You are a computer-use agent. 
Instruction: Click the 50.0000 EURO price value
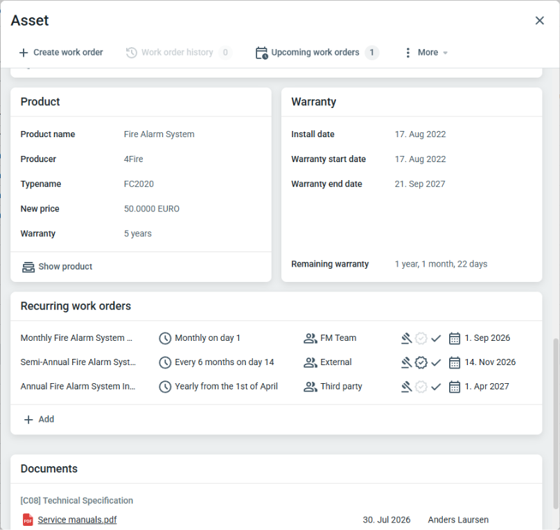tap(152, 209)
